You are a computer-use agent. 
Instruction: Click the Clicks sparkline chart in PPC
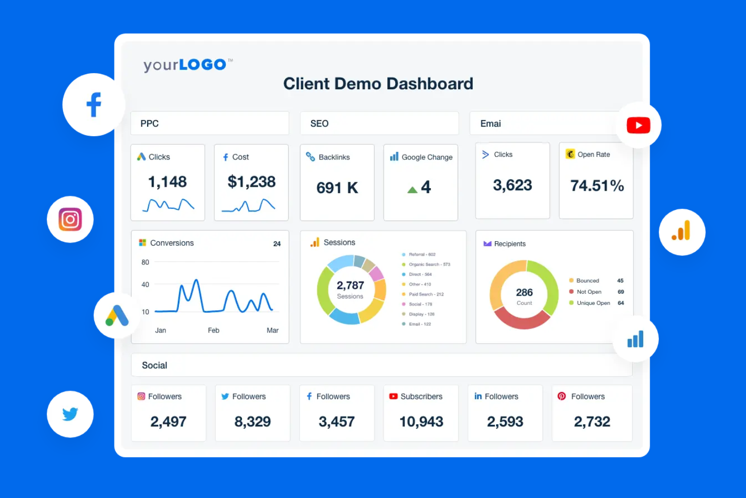[168, 205]
